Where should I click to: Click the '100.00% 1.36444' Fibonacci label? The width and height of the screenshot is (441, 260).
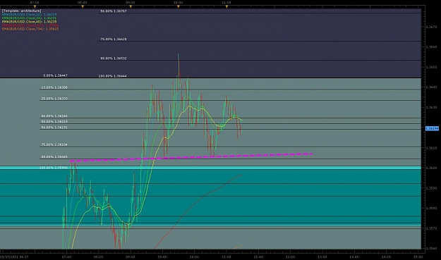[x=112, y=76]
